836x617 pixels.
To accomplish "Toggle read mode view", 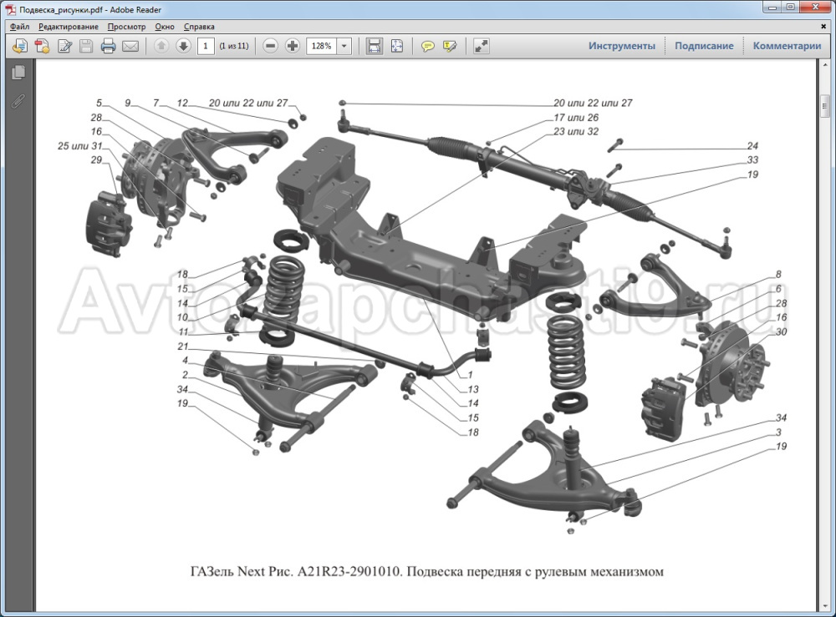I will (x=481, y=46).
